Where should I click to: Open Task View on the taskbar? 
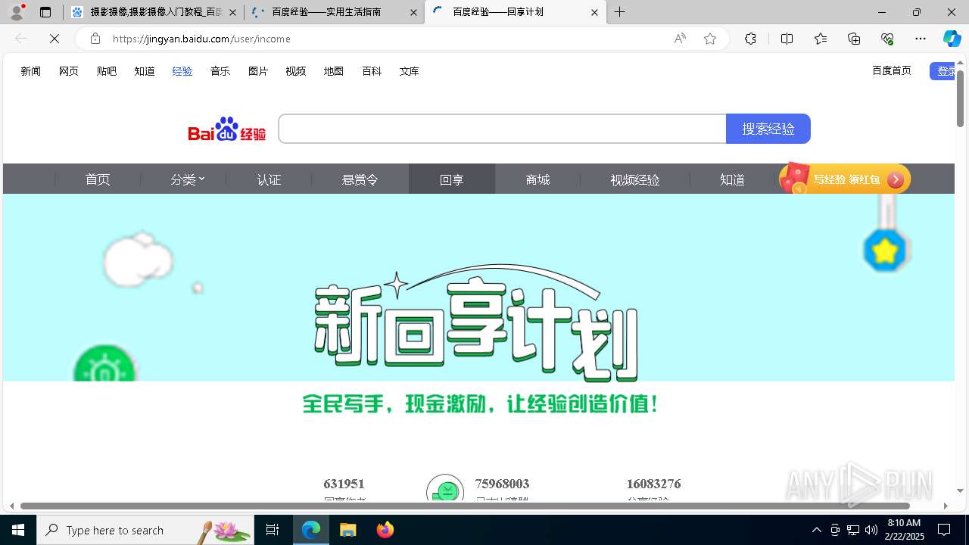(273, 530)
